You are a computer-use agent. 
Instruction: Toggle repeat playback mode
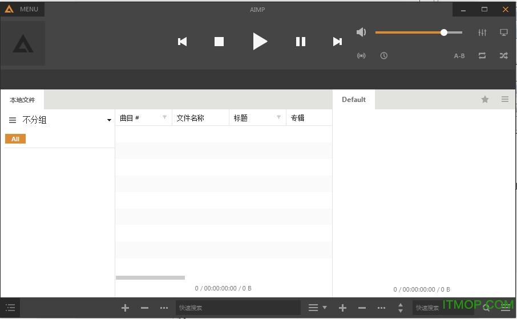point(482,56)
